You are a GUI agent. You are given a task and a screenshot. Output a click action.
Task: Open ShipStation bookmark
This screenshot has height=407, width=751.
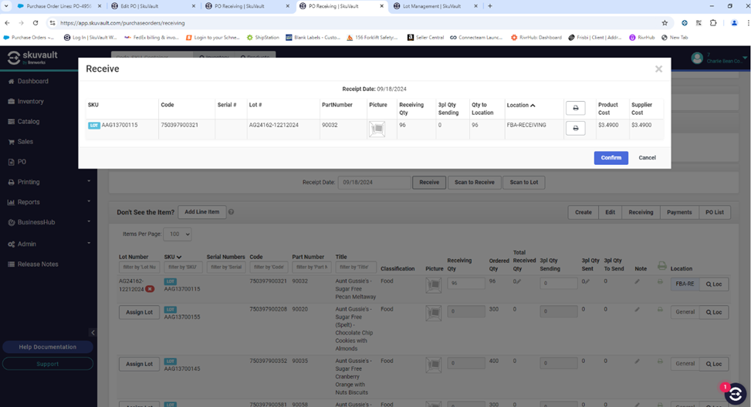(263, 37)
